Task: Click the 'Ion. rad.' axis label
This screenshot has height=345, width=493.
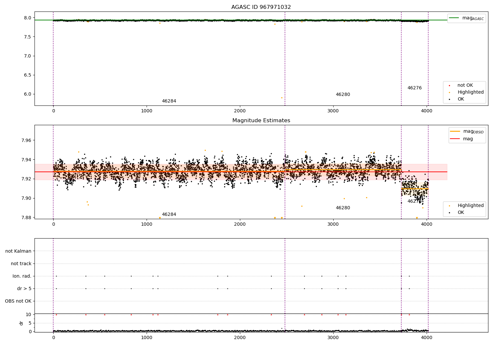Action: tap(22, 276)
